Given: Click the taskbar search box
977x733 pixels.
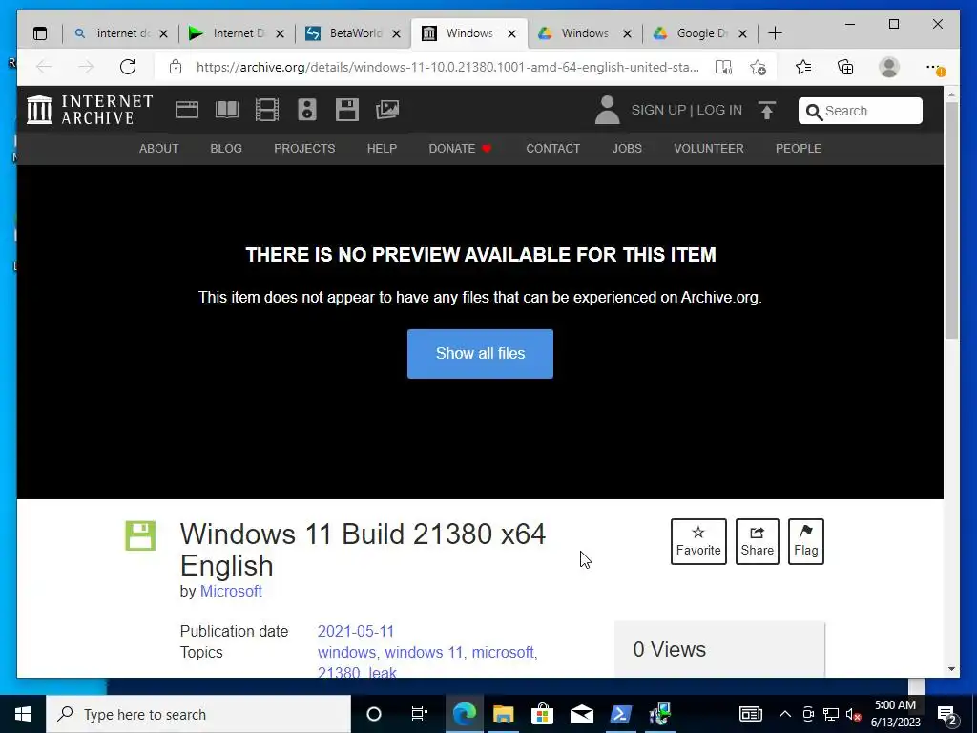Looking at the screenshot, I should [x=198, y=714].
